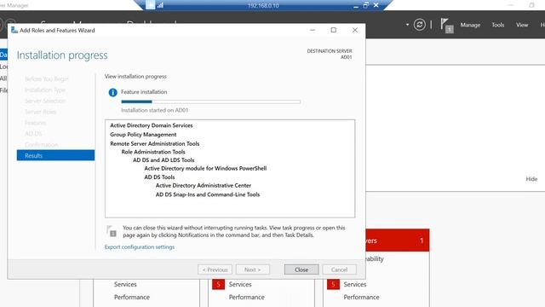Open Export configuration settings link
The height and width of the screenshot is (307, 545).
[140, 246]
